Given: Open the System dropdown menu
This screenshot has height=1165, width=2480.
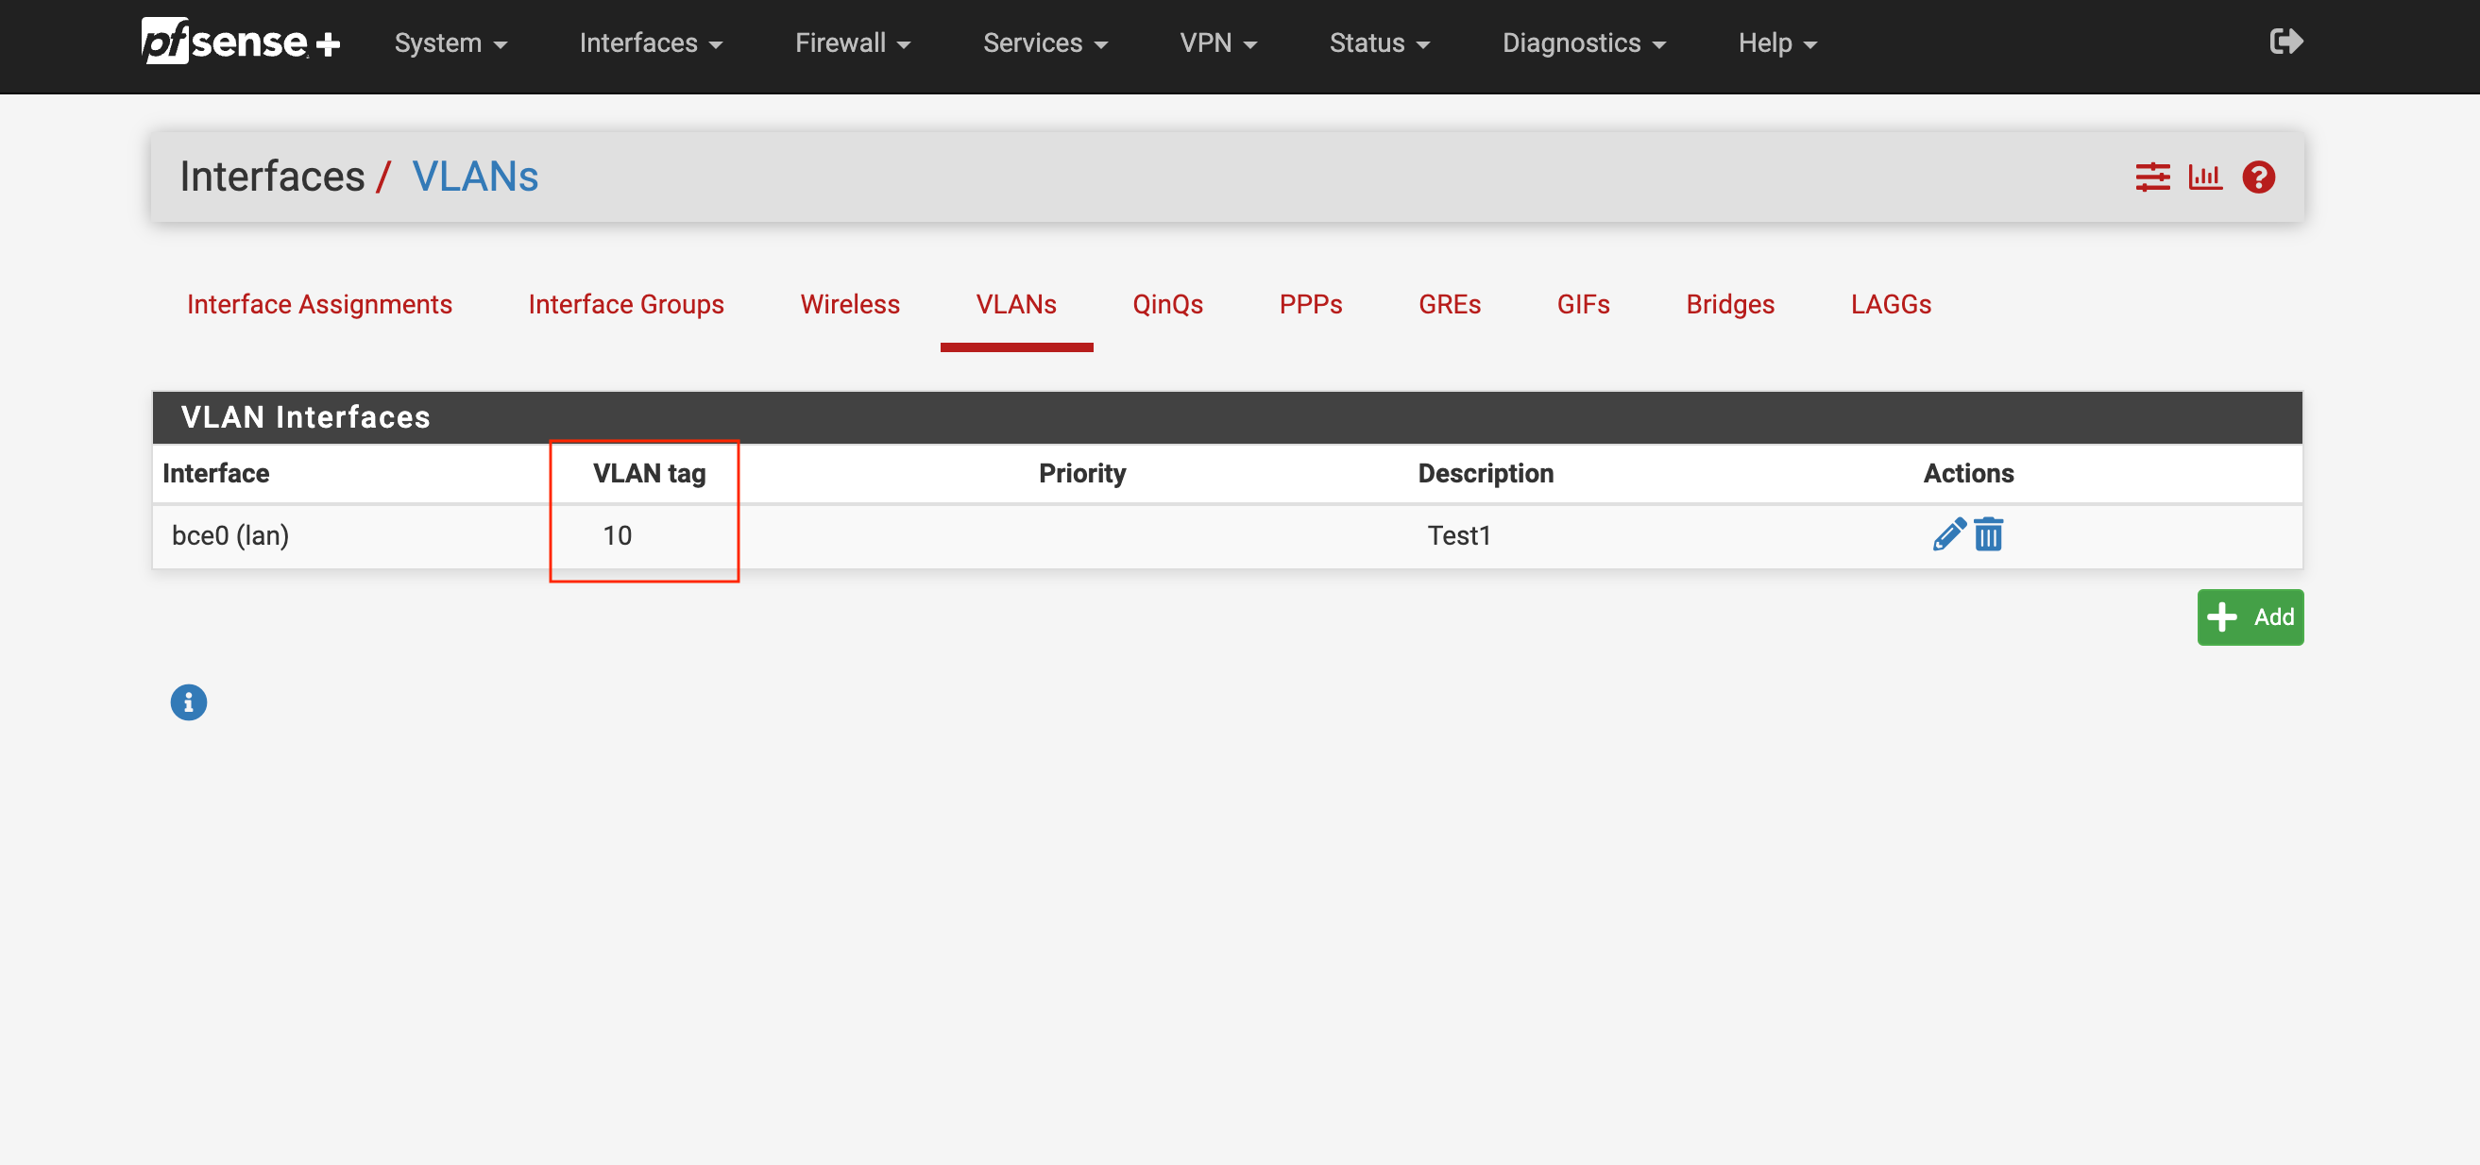Looking at the screenshot, I should pos(450,43).
